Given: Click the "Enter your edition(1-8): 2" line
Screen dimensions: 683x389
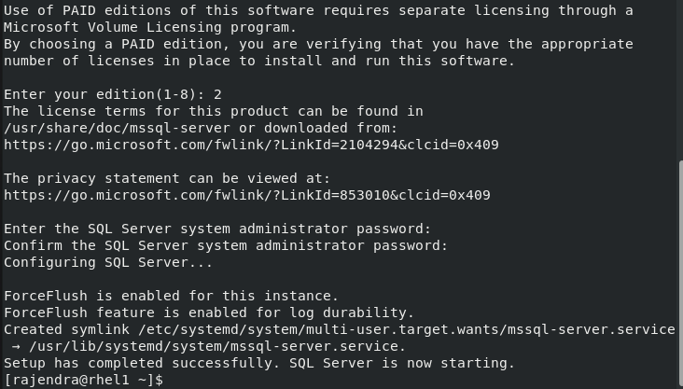Looking at the screenshot, I should [x=112, y=94].
